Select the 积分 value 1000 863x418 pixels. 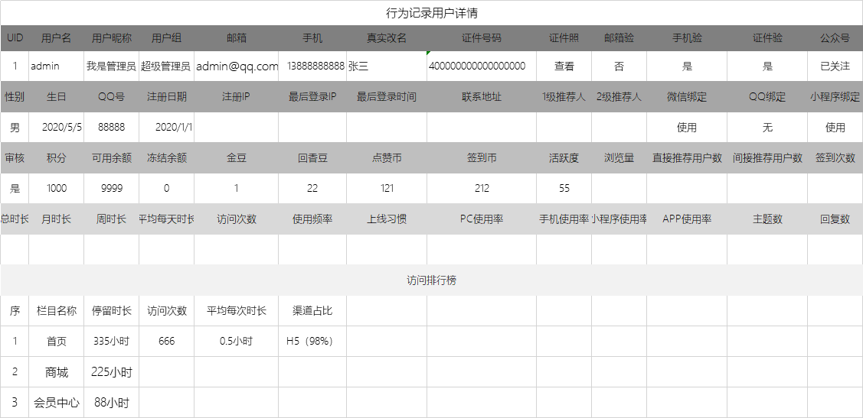(x=56, y=189)
